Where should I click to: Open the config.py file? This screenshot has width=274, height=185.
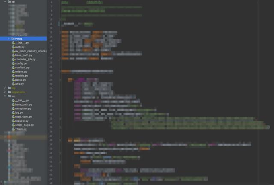21,63
